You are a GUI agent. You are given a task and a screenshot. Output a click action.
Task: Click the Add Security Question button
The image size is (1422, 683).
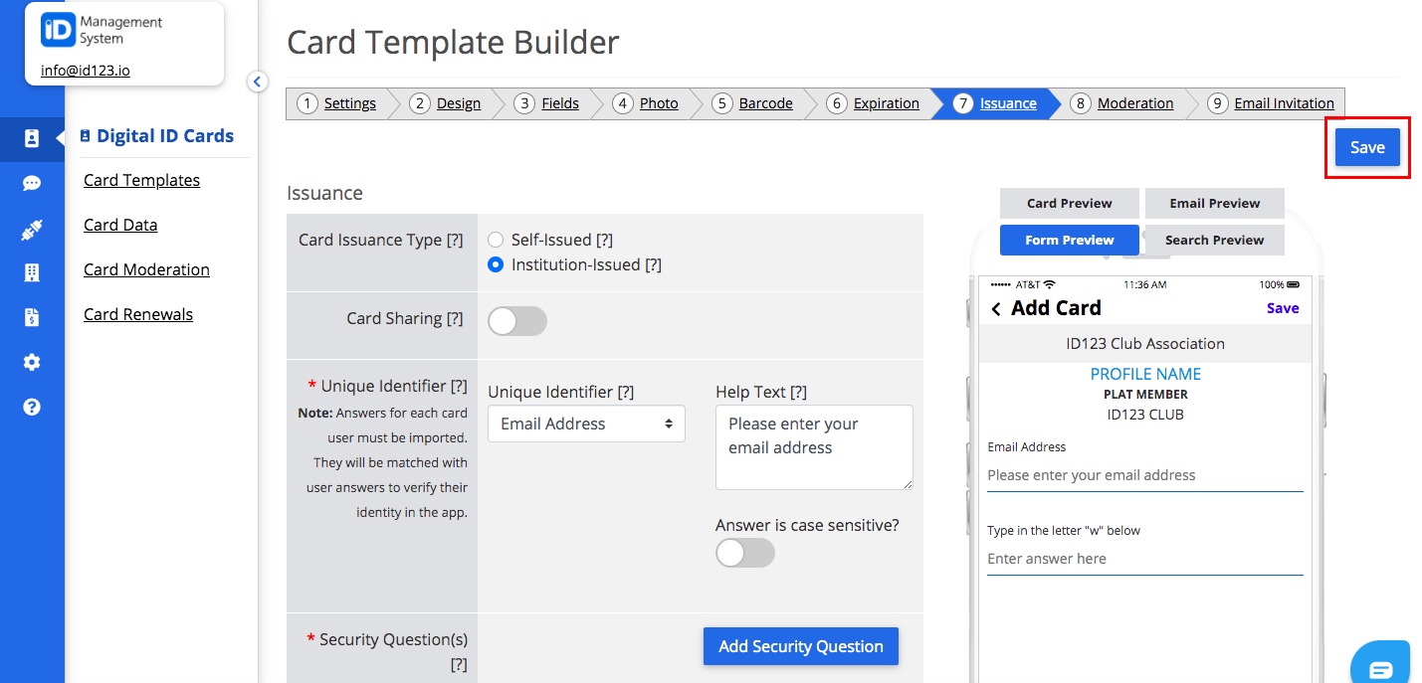[800, 646]
